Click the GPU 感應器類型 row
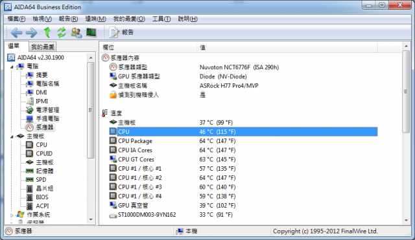 244,76
